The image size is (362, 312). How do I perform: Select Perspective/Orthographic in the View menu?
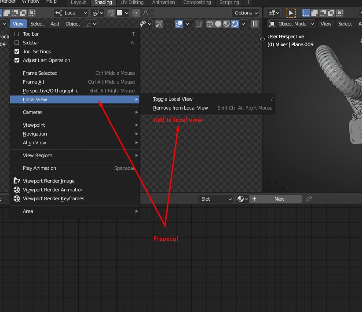coord(75,91)
